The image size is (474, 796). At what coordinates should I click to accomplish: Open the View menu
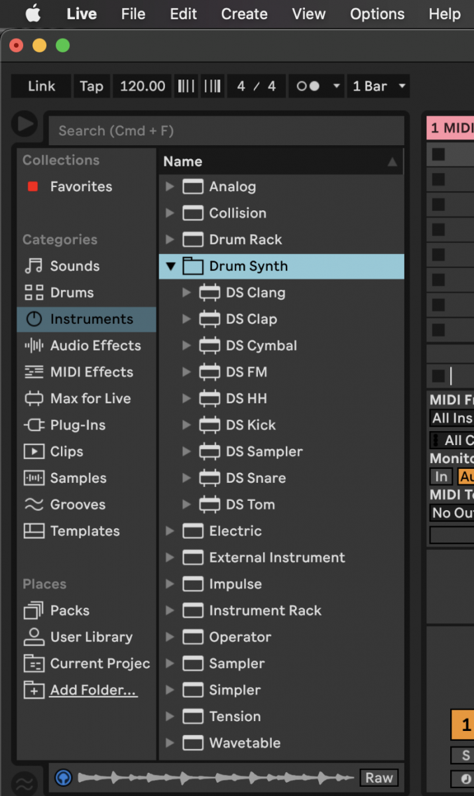coord(309,14)
